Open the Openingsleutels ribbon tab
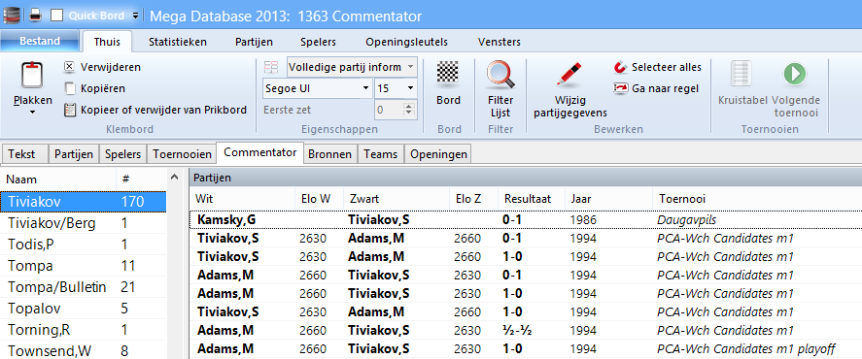This screenshot has width=862, height=359. click(407, 42)
